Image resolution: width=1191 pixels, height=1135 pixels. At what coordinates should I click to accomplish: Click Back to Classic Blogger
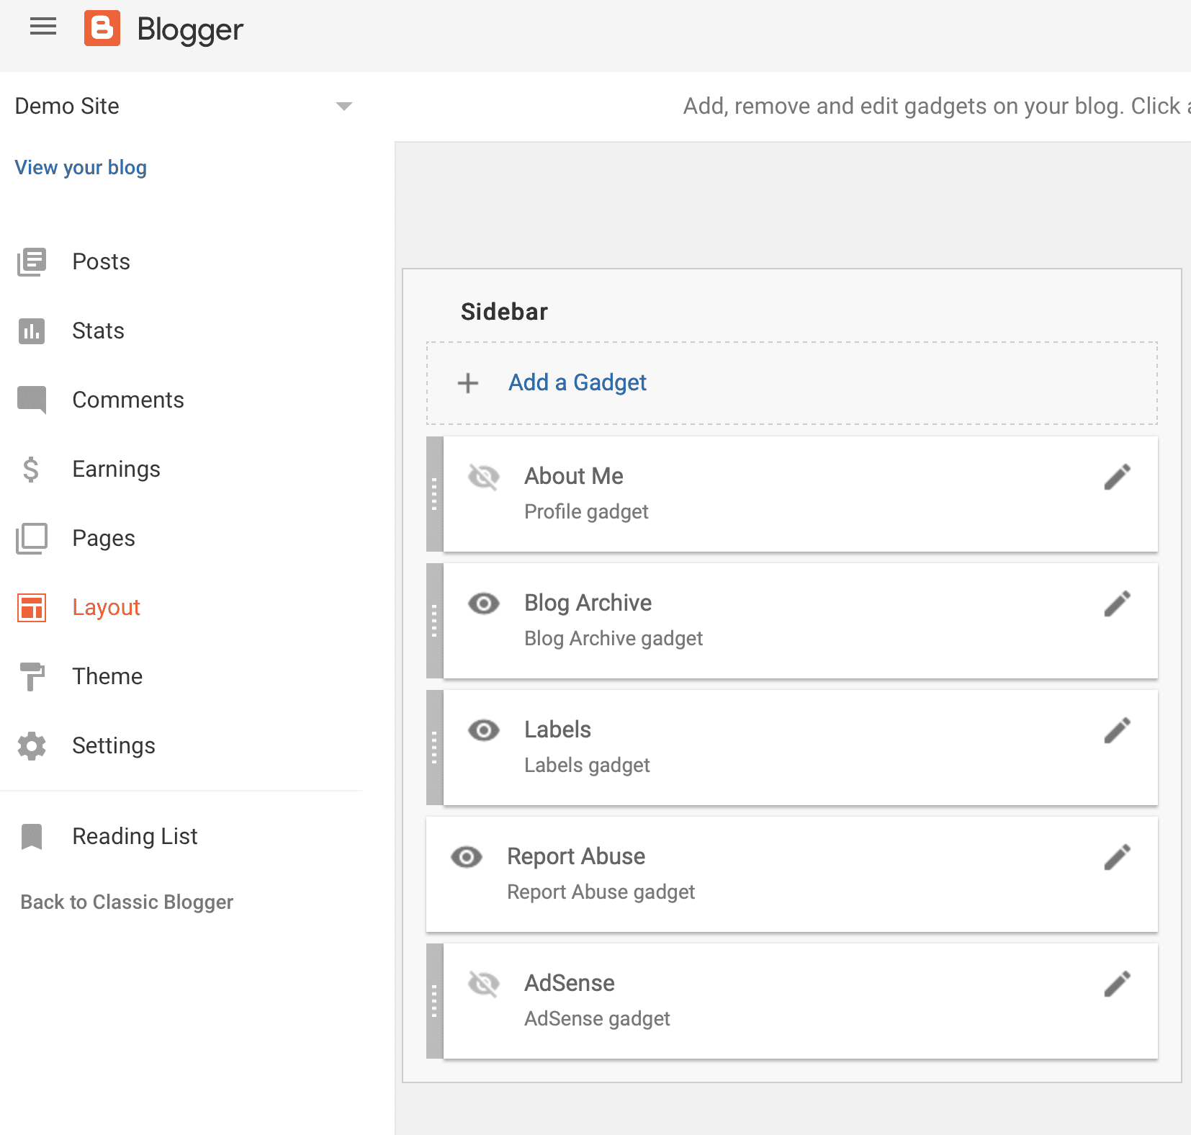(127, 902)
